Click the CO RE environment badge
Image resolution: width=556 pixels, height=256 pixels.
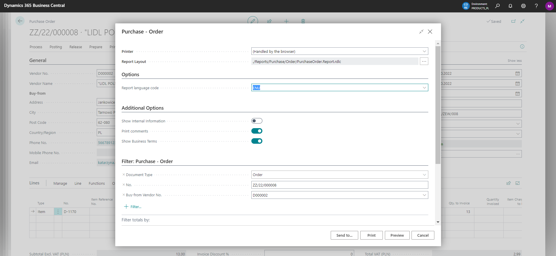[x=466, y=6]
